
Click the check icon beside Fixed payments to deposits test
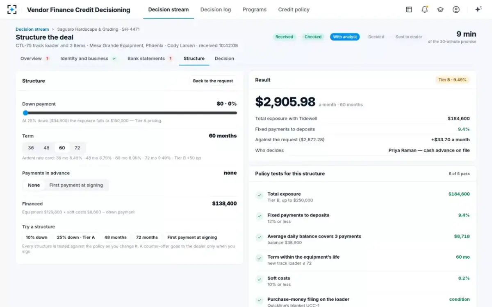point(259,216)
